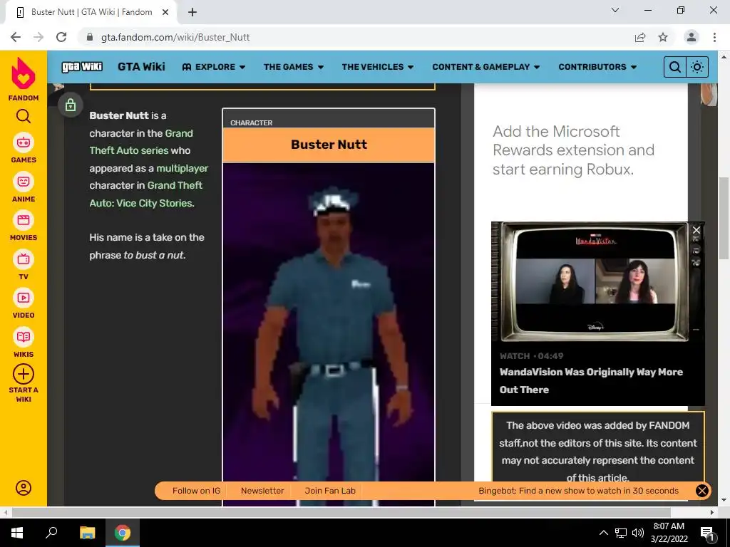Show hidden system tray icons

point(603,533)
